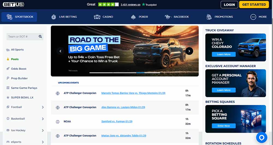The image size is (273, 145).
Task: Open the Promotions page
Action: 219,17
